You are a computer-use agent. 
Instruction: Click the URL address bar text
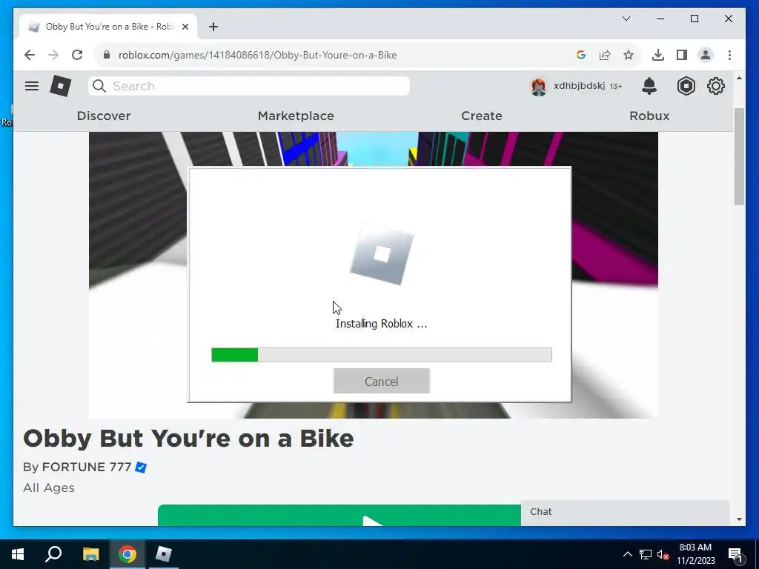257,55
